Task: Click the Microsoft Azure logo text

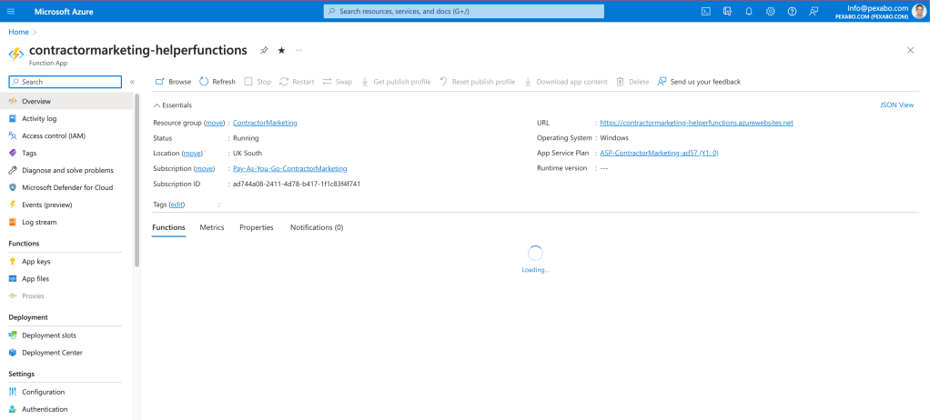Action: [x=64, y=11]
